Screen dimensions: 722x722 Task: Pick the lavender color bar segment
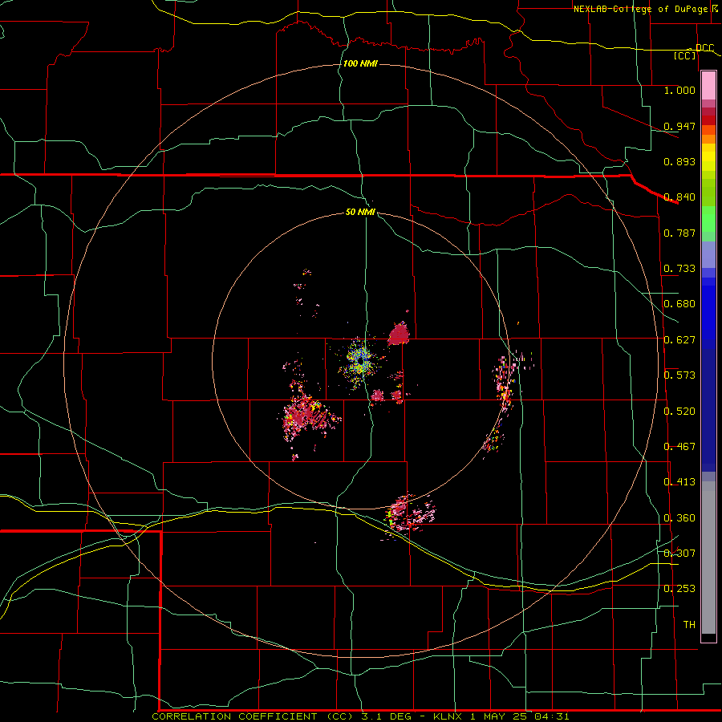click(x=708, y=254)
